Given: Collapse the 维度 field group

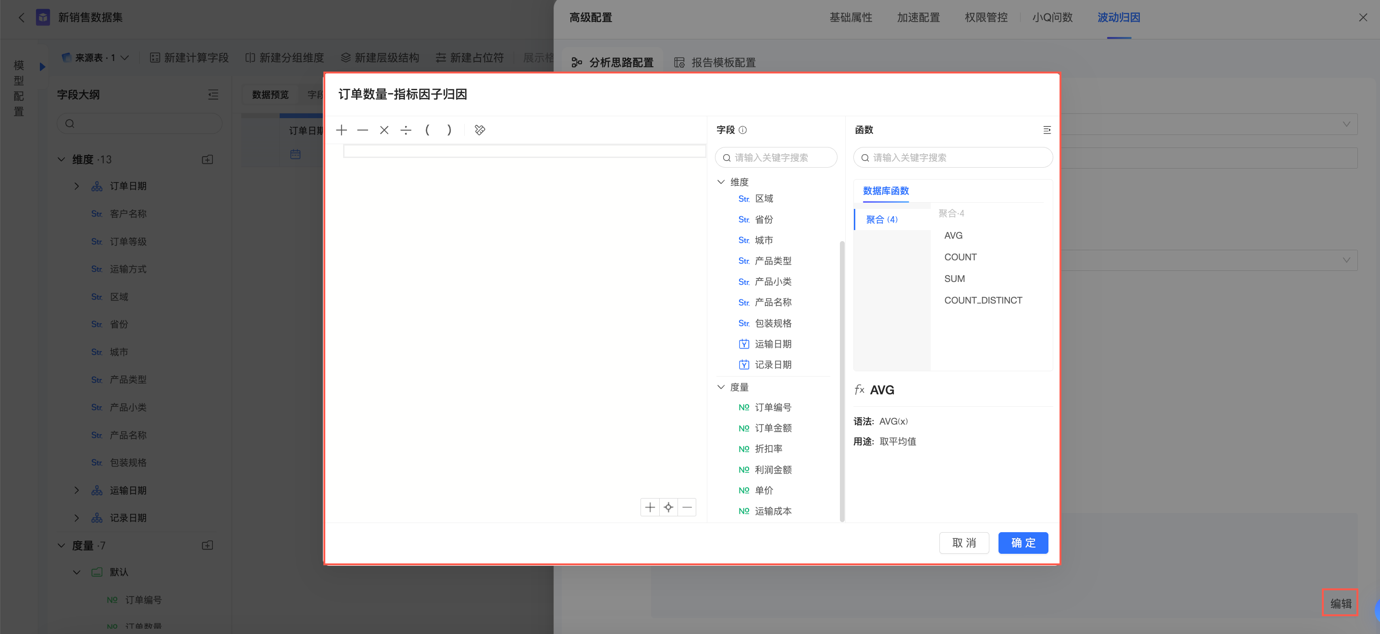Looking at the screenshot, I should (721, 182).
